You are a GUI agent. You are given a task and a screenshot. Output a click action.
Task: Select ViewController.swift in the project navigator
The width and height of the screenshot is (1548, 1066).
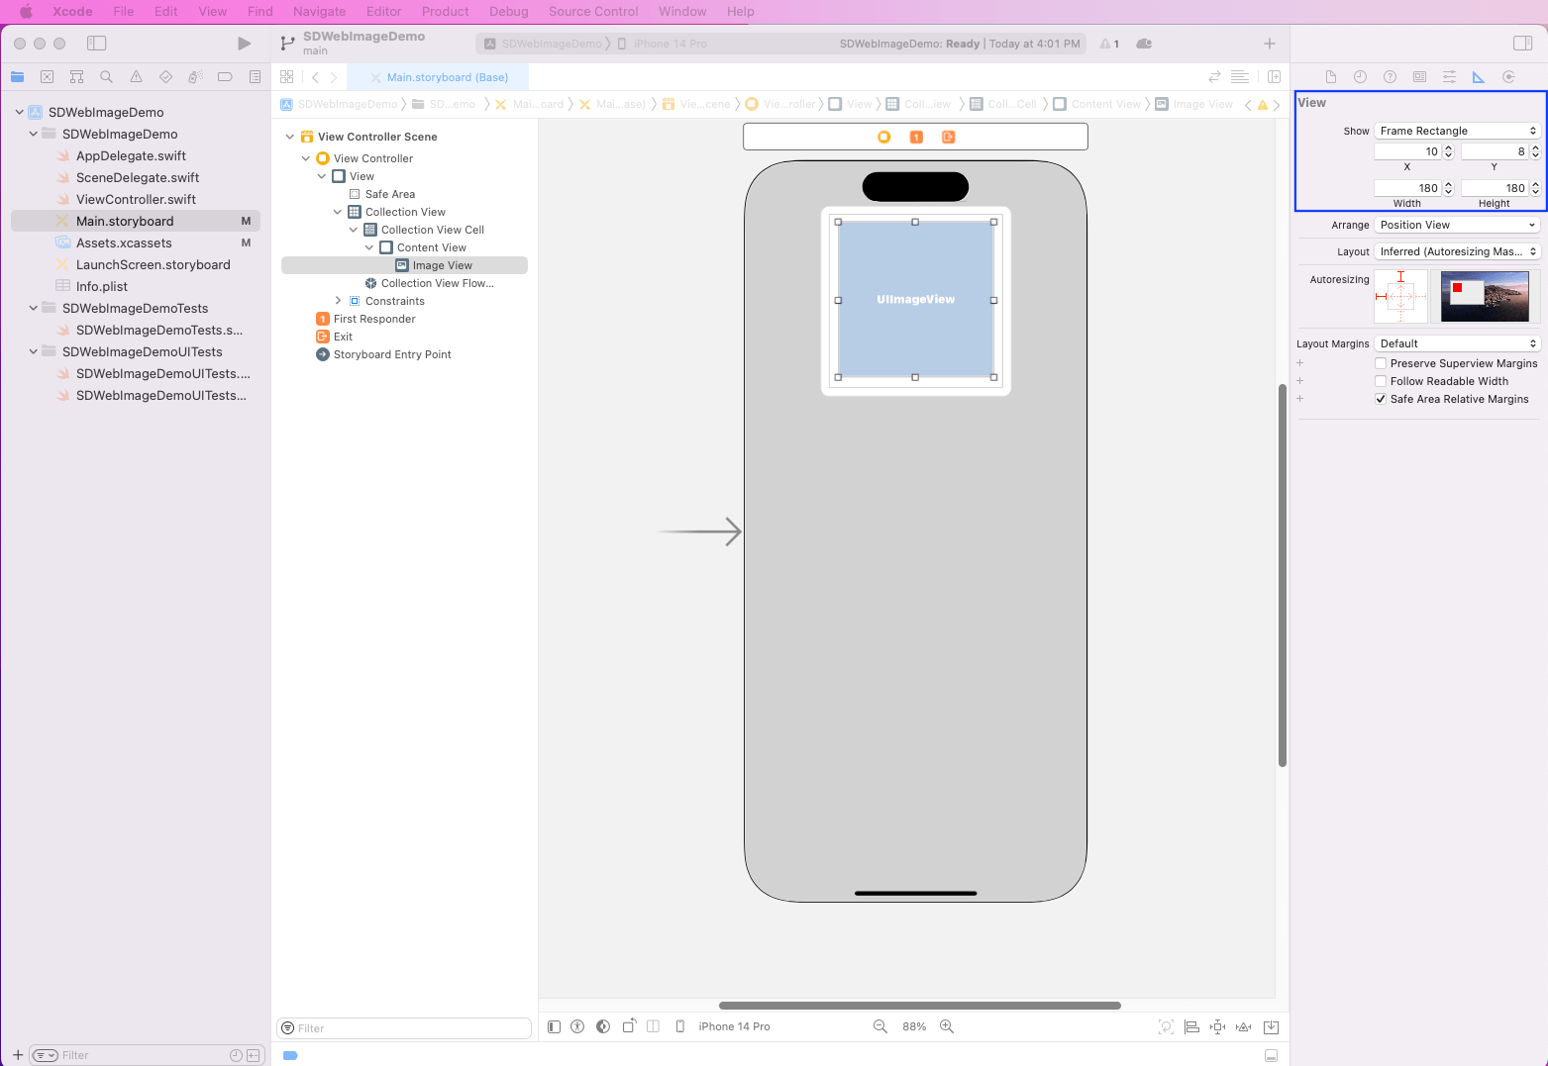[136, 199]
